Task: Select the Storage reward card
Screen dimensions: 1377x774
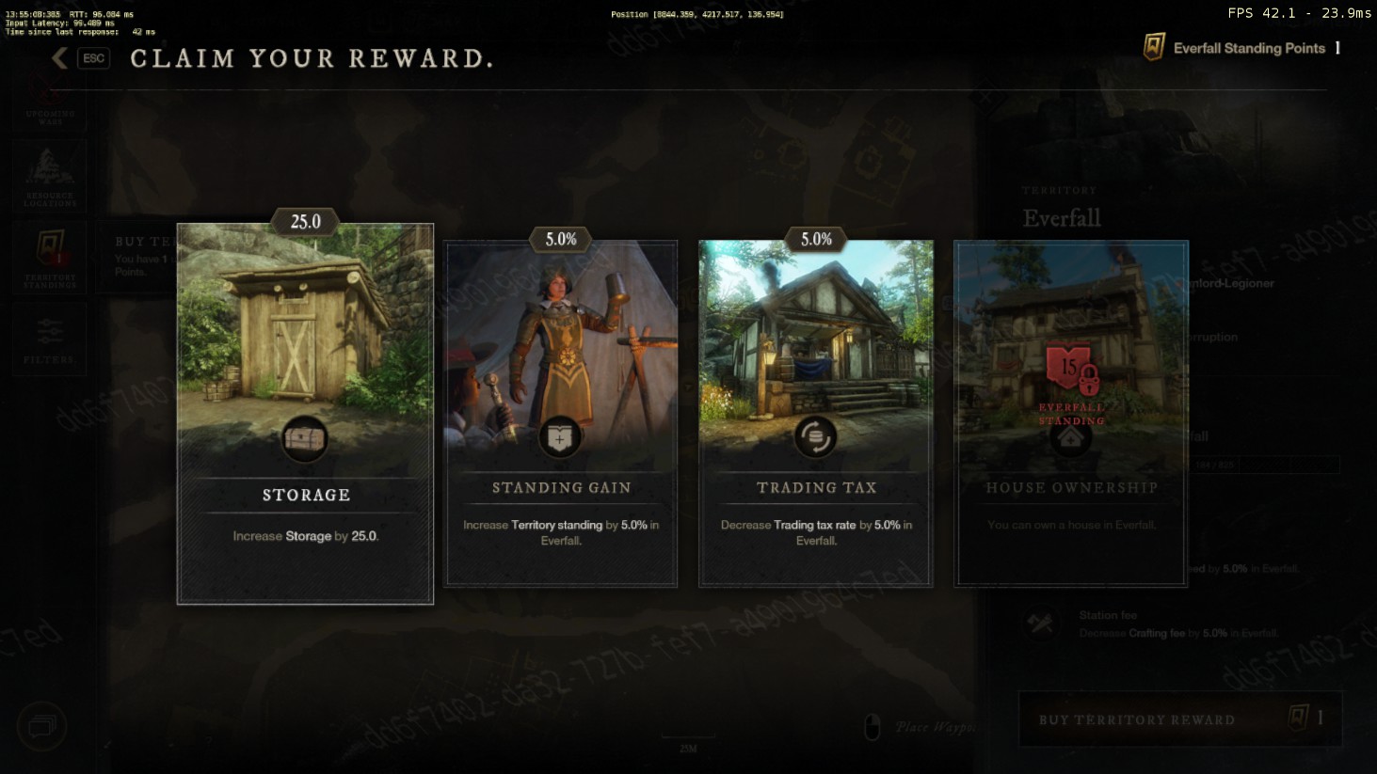Action: (305, 414)
